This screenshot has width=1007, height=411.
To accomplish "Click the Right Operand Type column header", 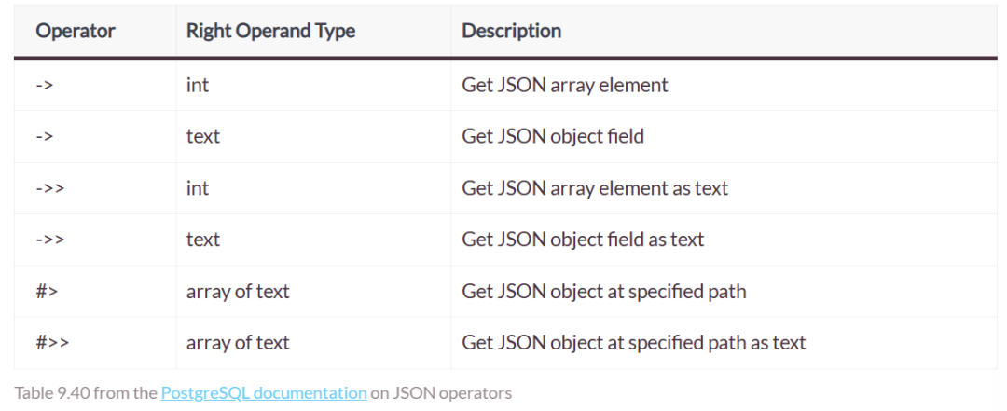I will pos(270,31).
